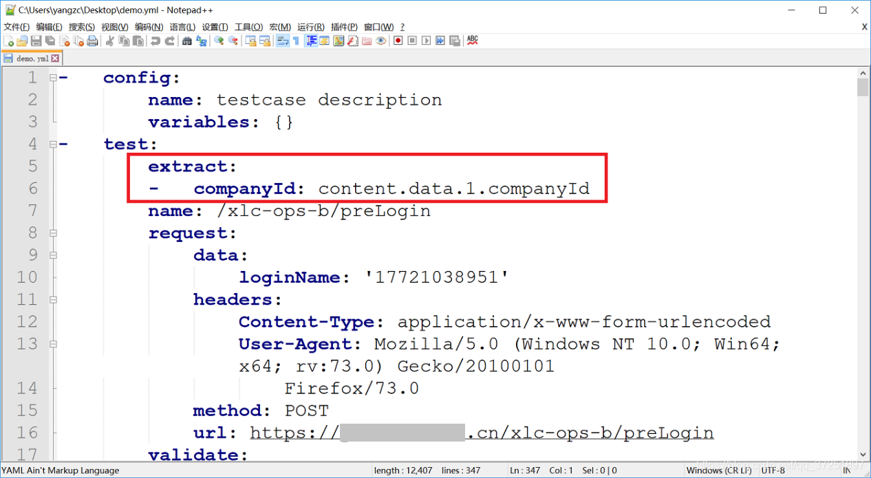Zoom in using the magnifier plus icon

click(x=218, y=41)
